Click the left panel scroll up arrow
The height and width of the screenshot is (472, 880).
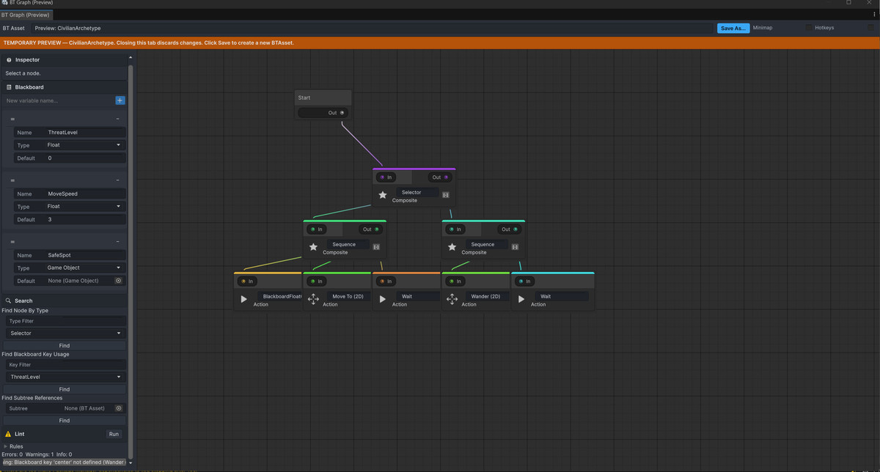click(131, 57)
